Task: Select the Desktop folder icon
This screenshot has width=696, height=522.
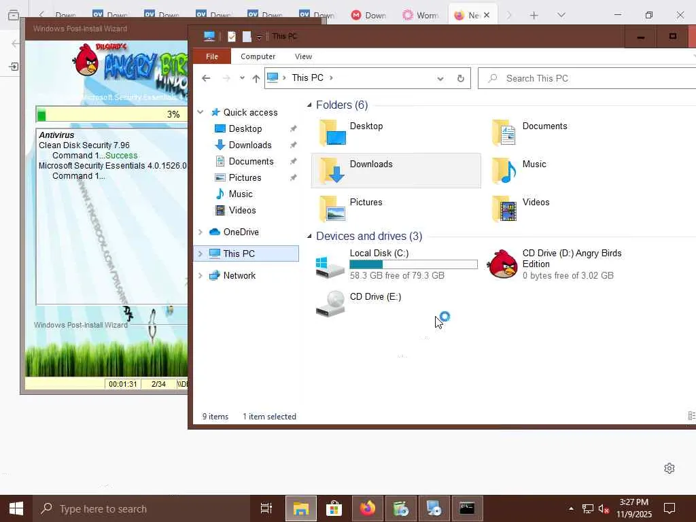Action: click(333, 133)
